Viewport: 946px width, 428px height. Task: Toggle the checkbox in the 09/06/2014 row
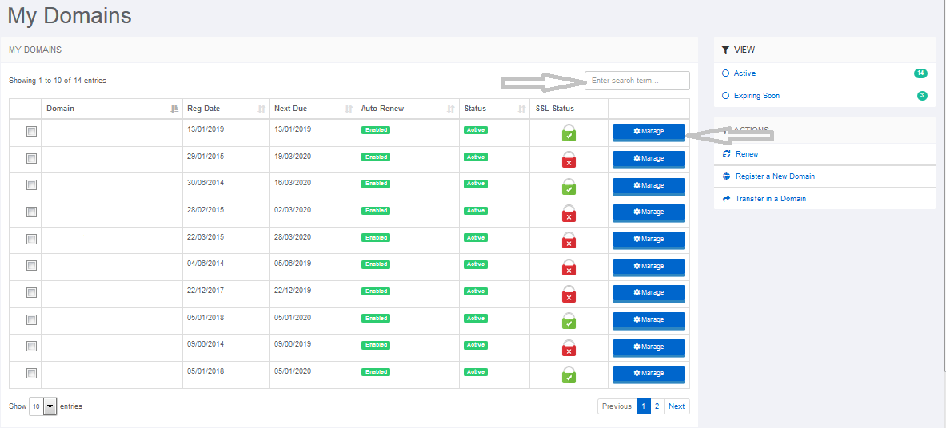click(31, 346)
